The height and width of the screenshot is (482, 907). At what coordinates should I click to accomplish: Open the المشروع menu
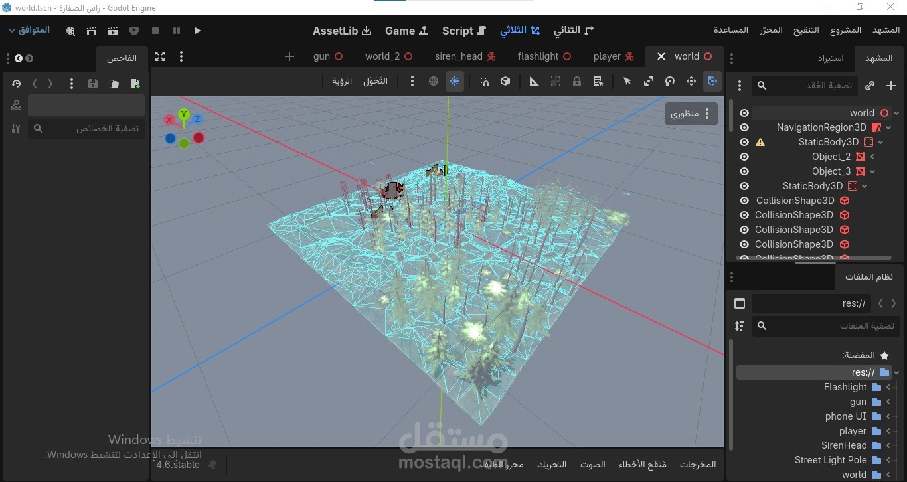tap(846, 30)
